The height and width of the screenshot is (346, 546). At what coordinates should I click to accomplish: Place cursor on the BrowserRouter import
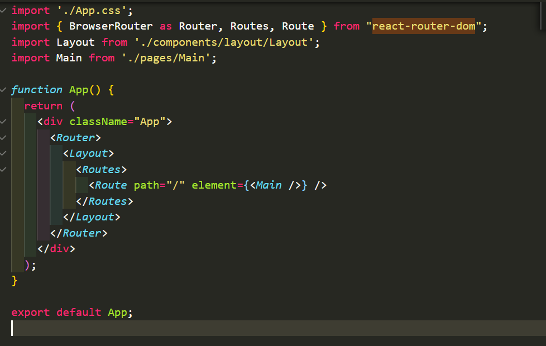click(110, 26)
